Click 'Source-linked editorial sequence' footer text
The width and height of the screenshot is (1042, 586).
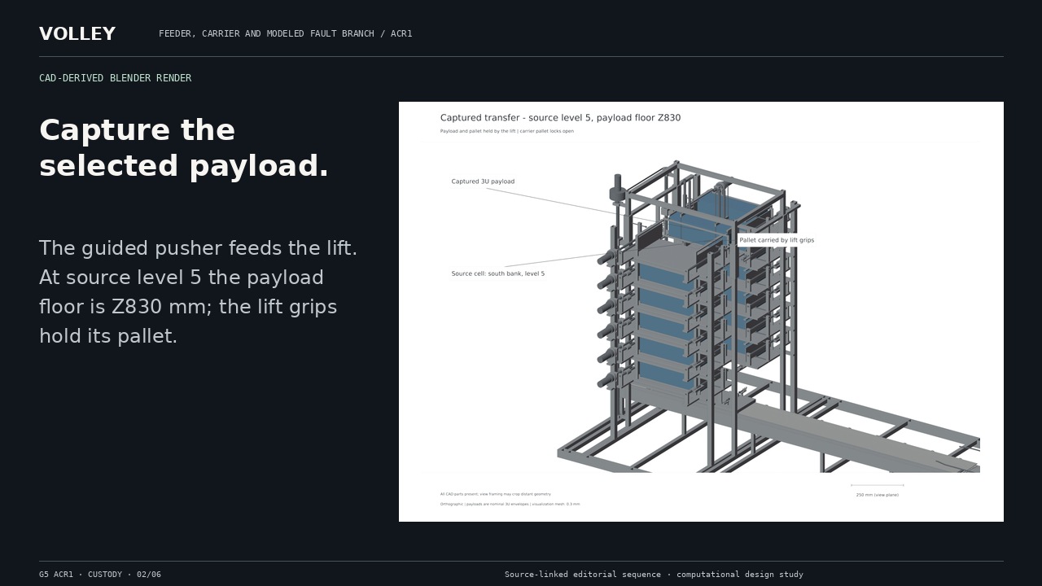[654, 575]
